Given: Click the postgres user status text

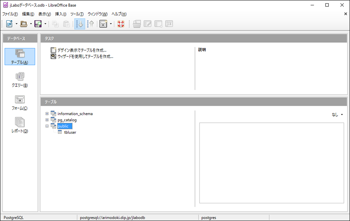Looking at the screenshot, I should click(209, 218).
